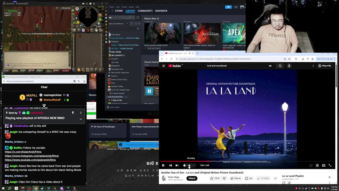Skip to previous video in YouTube player

point(170,165)
